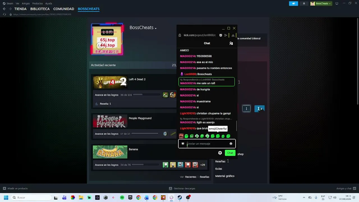Open Steam Big Picture mode icon
The width and height of the screenshot is (359, 202).
(x=337, y=3)
